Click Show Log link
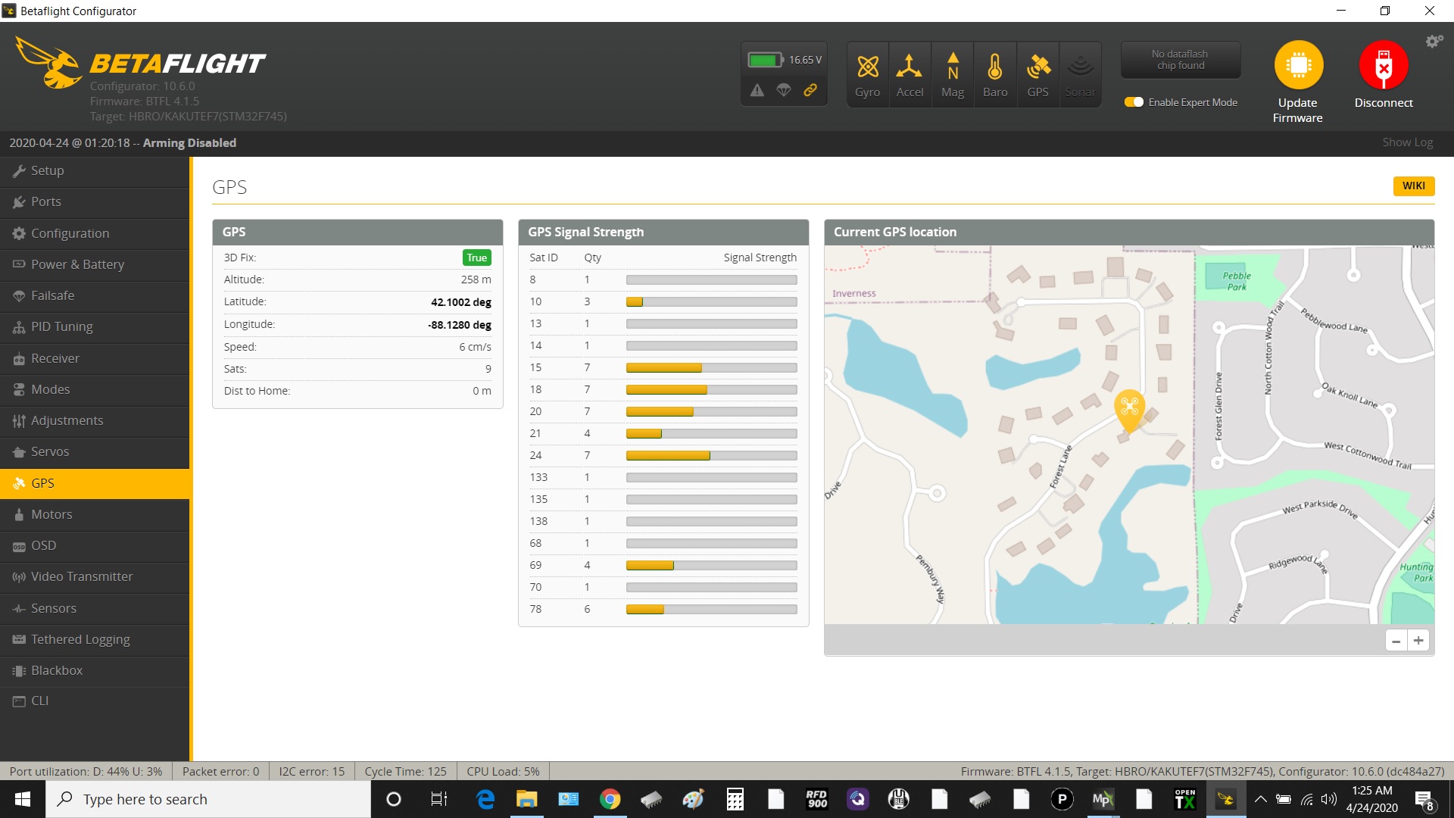Screen dimensions: 1454x818 coord(1407,142)
